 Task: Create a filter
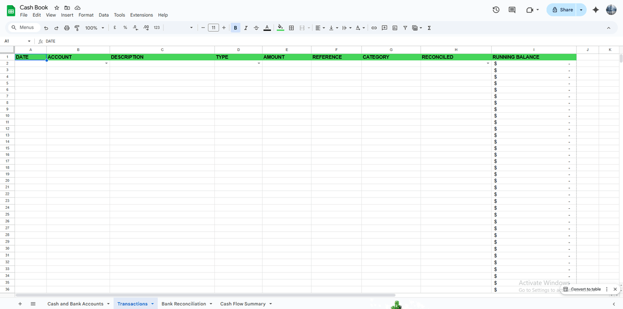pyautogui.click(x=405, y=28)
